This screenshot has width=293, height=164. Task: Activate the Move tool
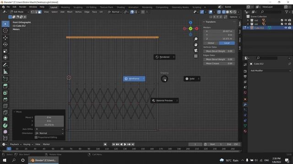[5, 38]
